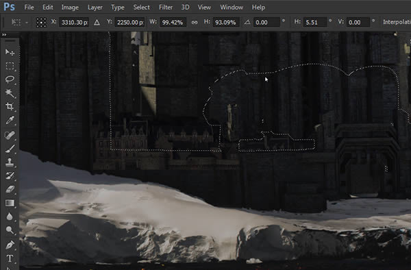Select the Clone Stamp tool

pyautogui.click(x=10, y=162)
